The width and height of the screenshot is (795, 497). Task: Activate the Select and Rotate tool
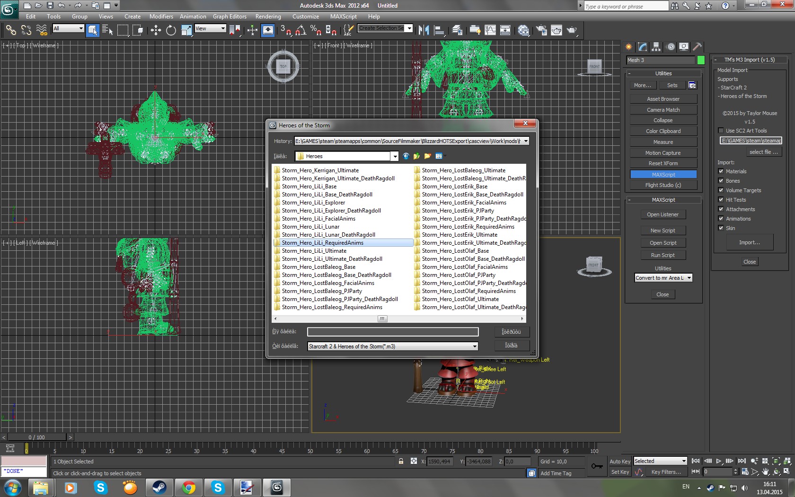(x=171, y=31)
